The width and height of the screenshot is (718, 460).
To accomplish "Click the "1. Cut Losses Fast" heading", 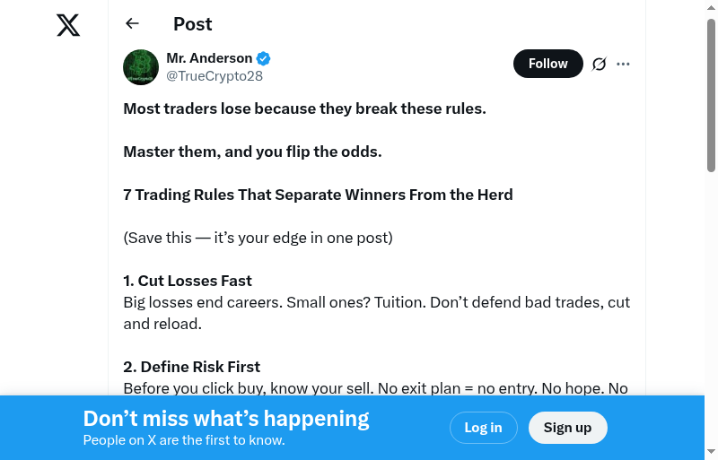I will (x=188, y=281).
